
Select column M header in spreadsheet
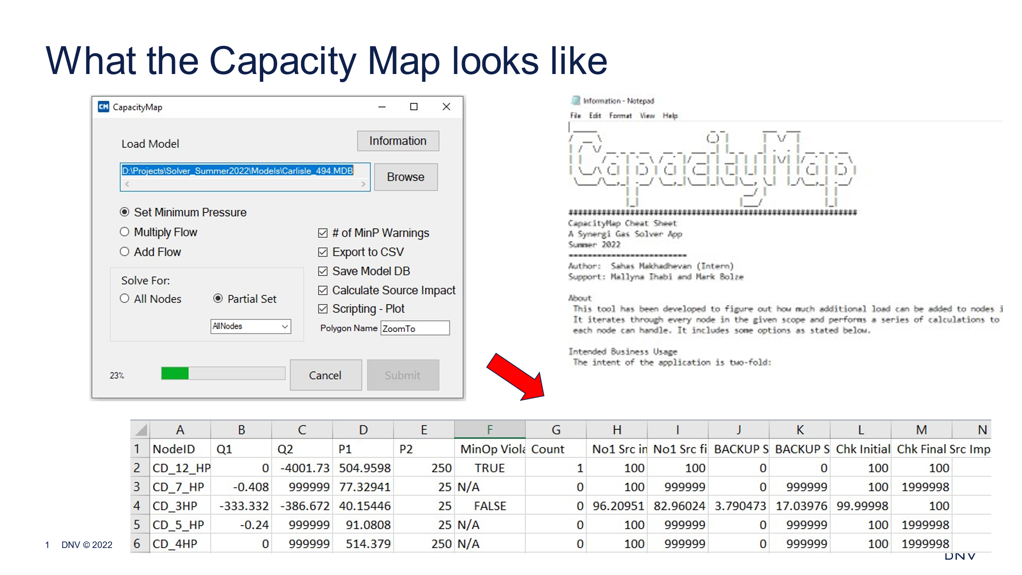(921, 430)
